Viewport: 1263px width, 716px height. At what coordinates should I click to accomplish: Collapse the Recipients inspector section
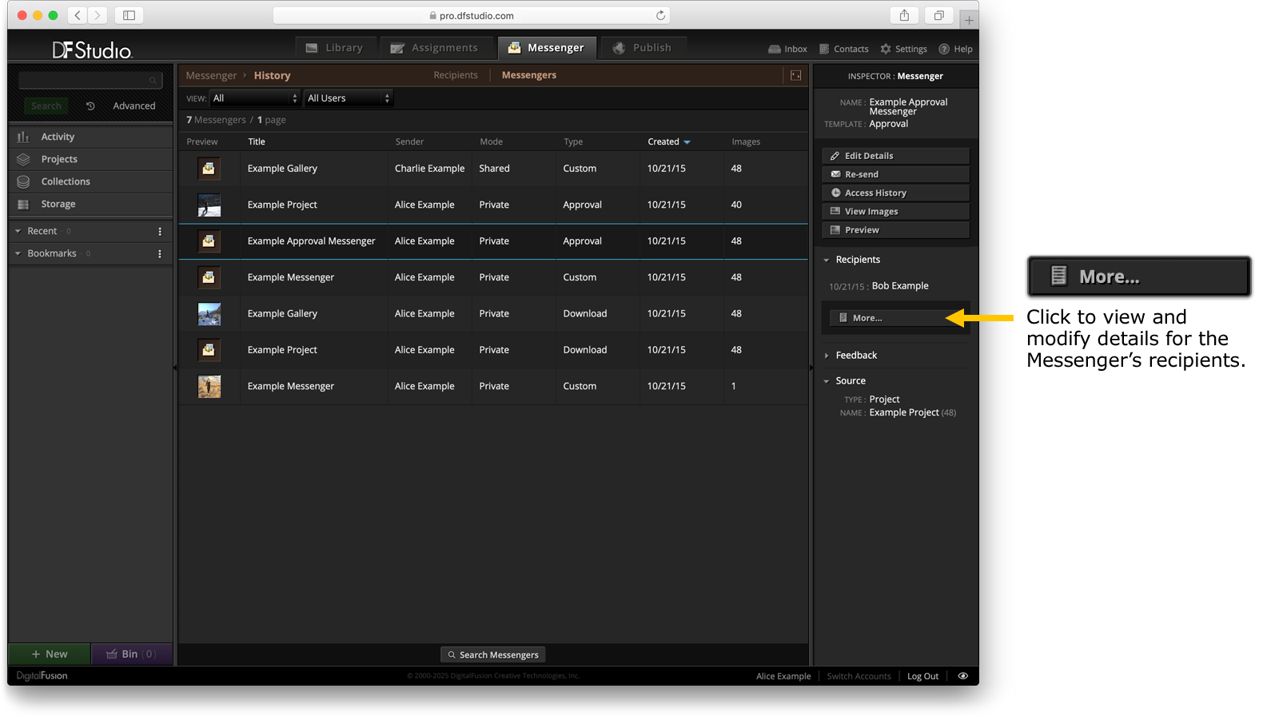(x=827, y=260)
